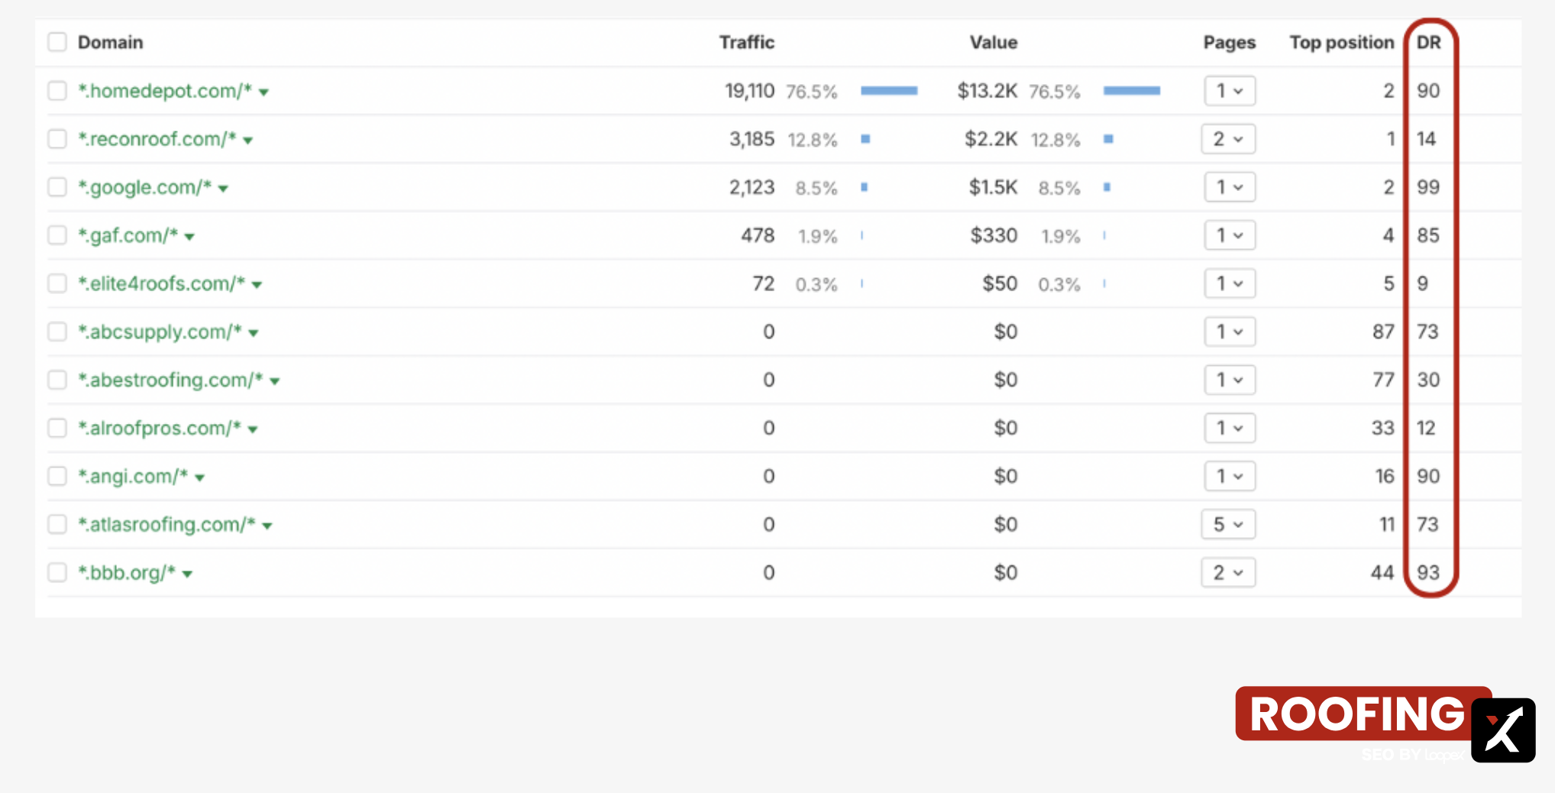Screen dimensions: 1555x793
Task: Sort by the Domain column header
Action: click(x=111, y=42)
